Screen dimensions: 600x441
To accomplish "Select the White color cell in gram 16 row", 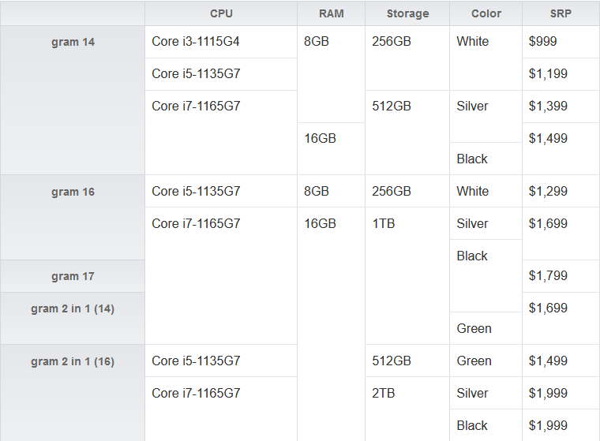I will pyautogui.click(x=472, y=191).
